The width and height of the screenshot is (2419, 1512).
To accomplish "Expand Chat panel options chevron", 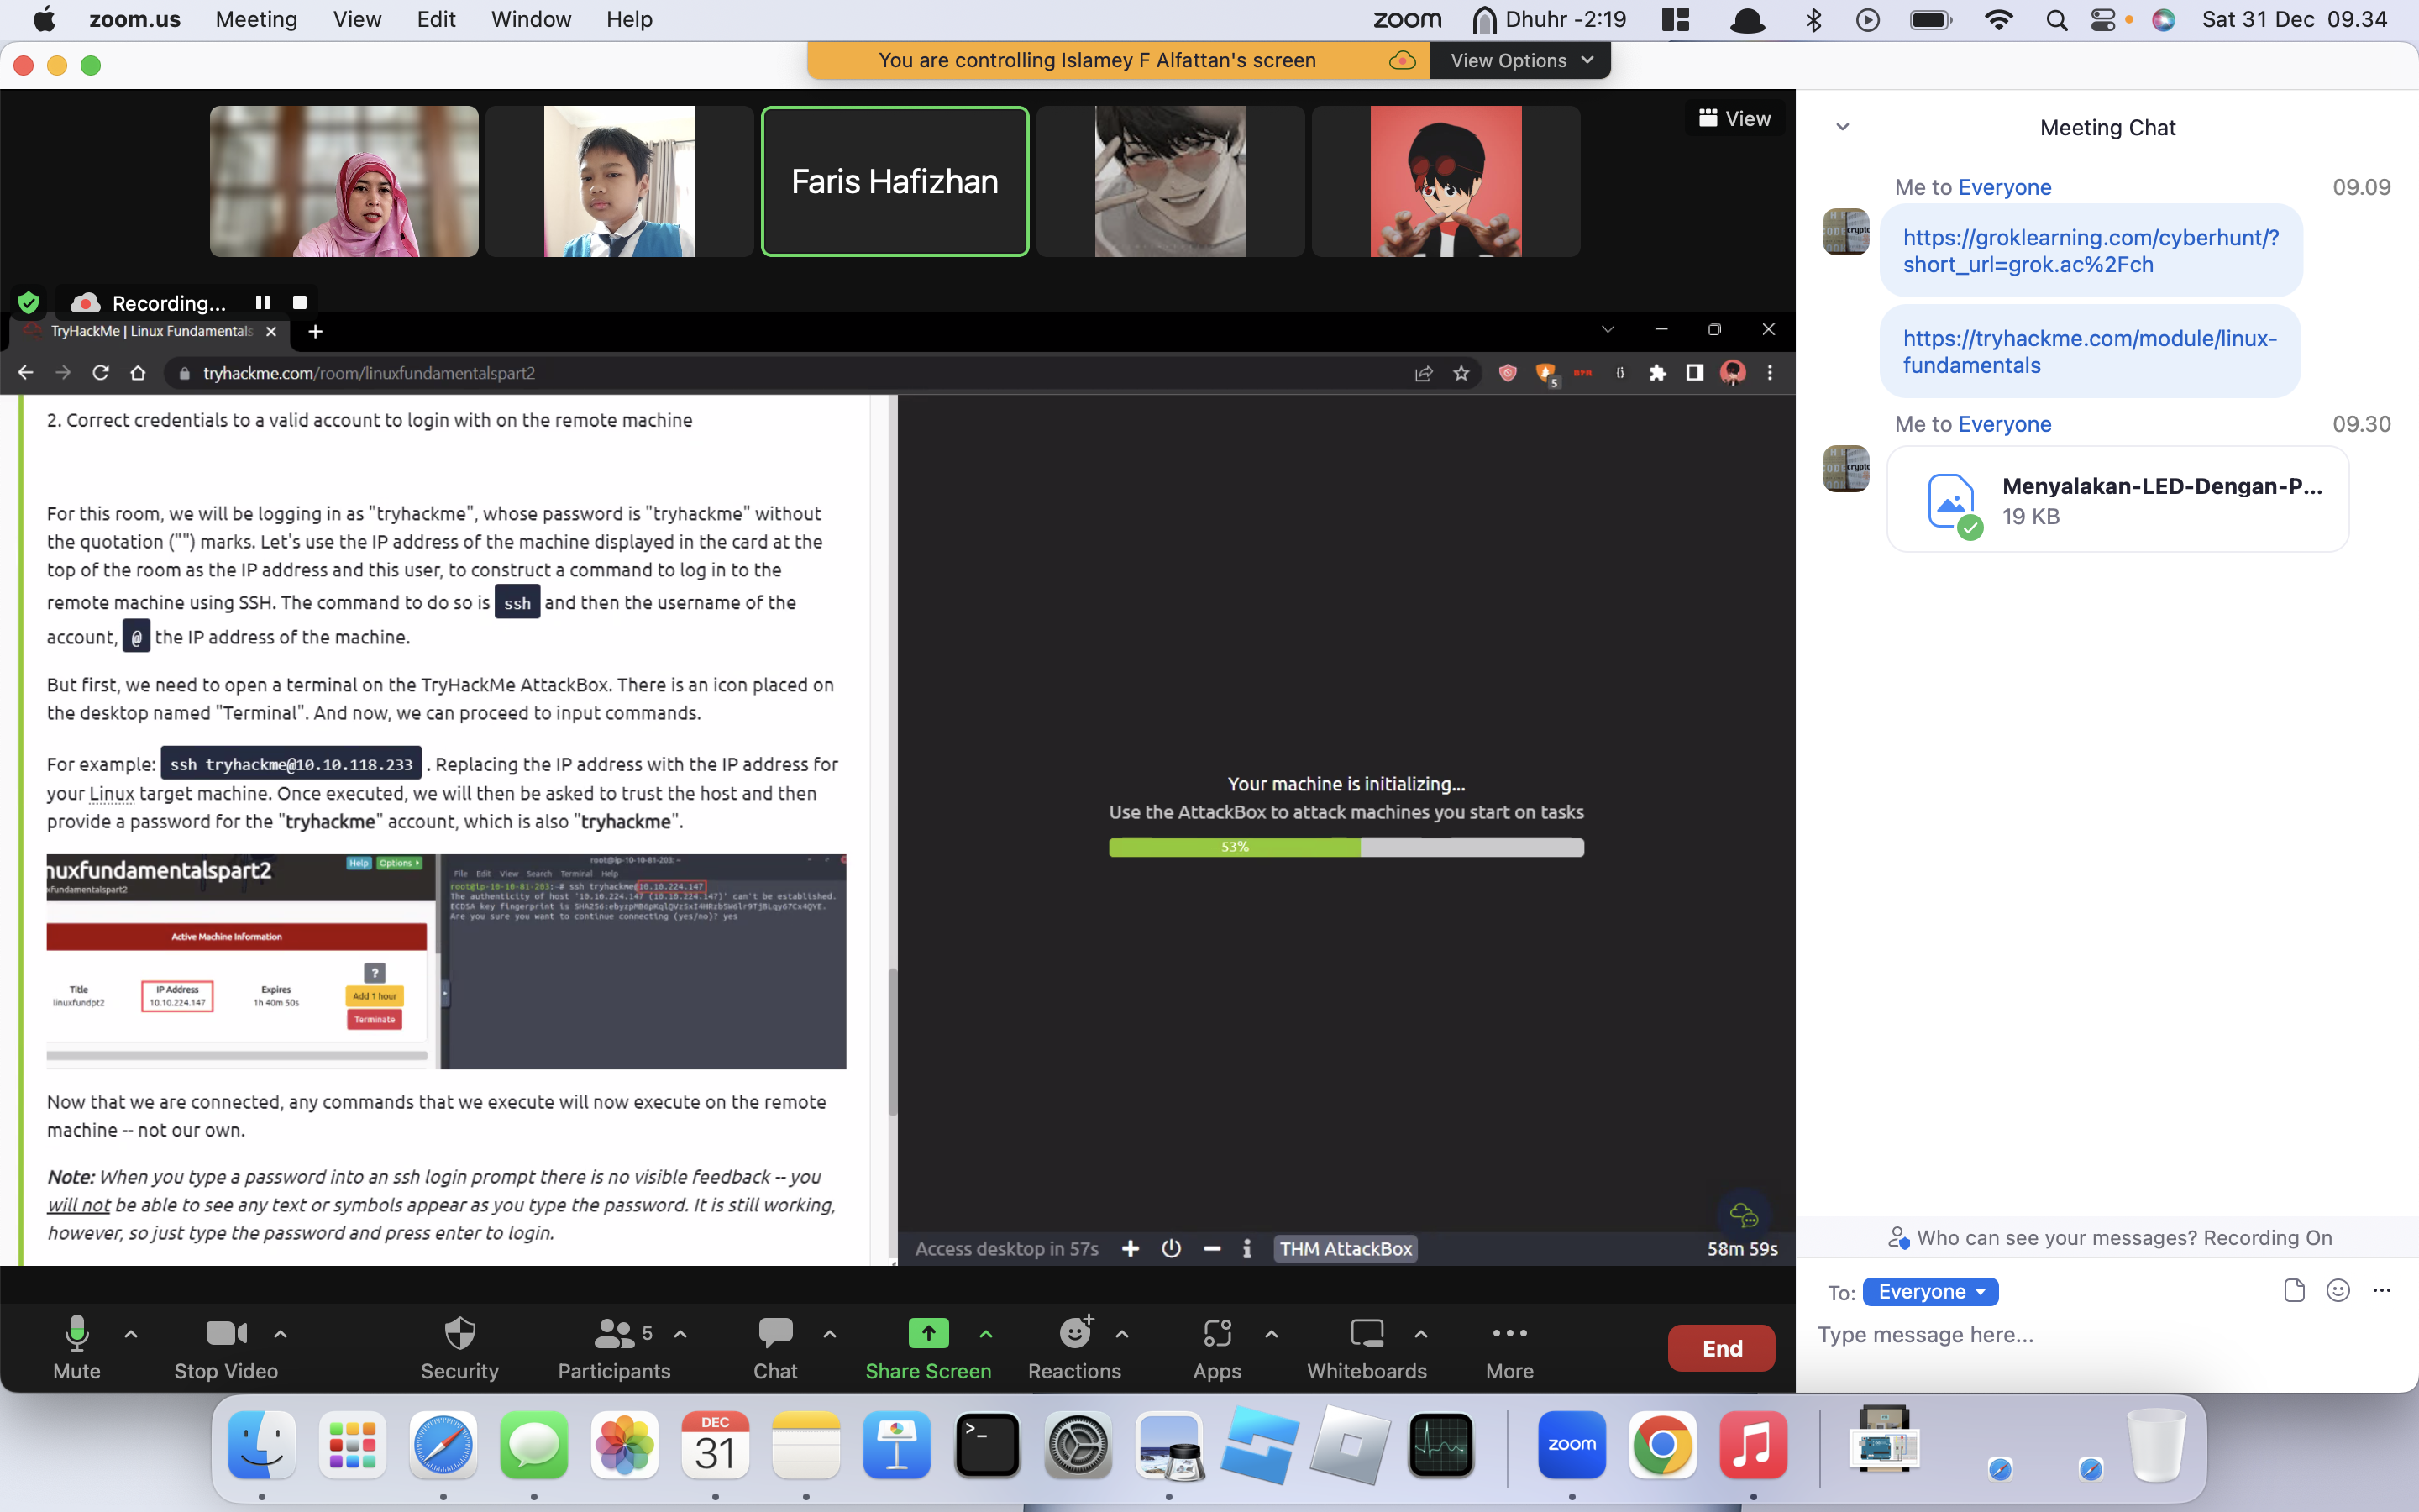I will click(1843, 127).
